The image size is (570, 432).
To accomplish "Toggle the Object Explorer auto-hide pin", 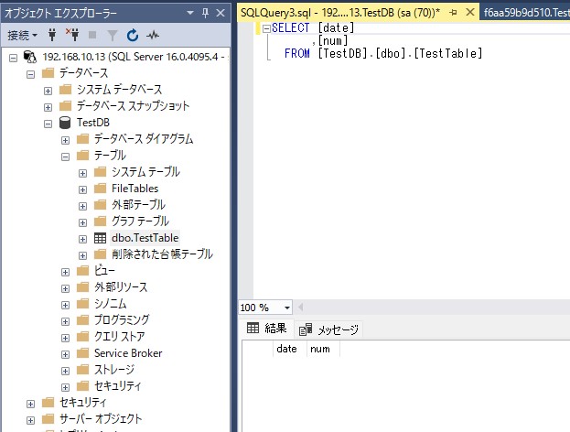I will tap(205, 13).
